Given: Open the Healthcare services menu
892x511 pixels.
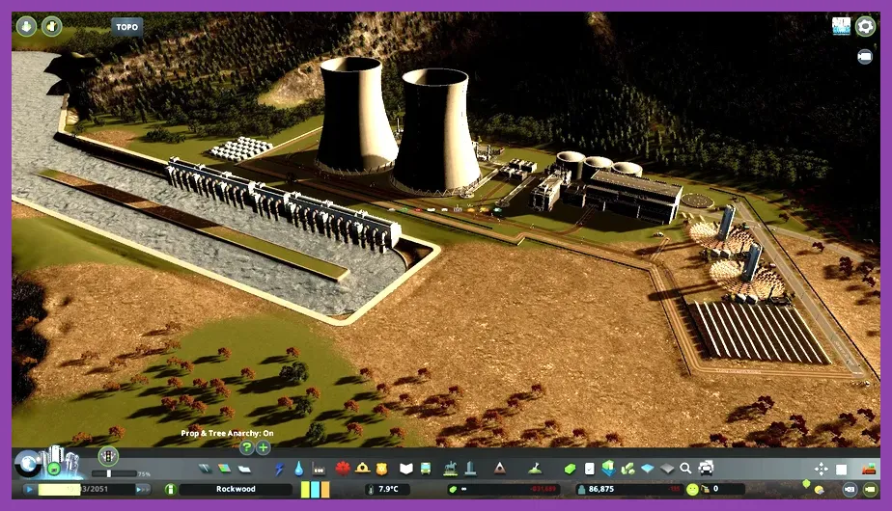Looking at the screenshot, I should (343, 469).
